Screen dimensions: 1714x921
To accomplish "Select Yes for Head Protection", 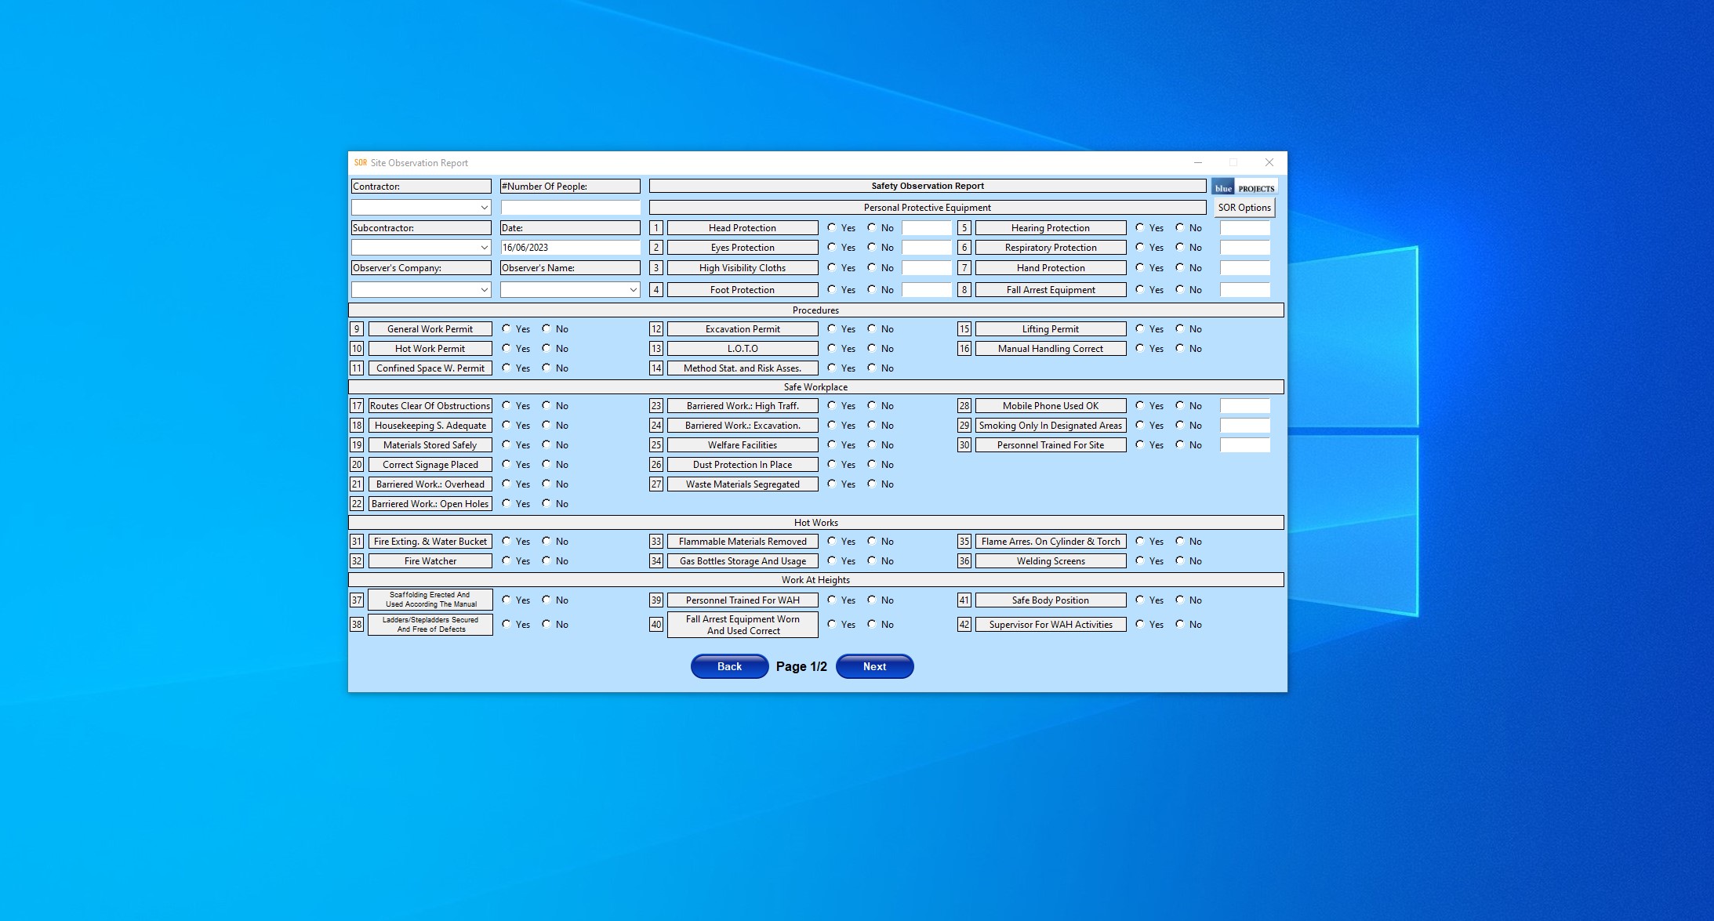I will (832, 227).
